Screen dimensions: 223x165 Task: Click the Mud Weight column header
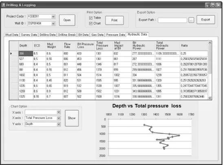(x=54, y=46)
